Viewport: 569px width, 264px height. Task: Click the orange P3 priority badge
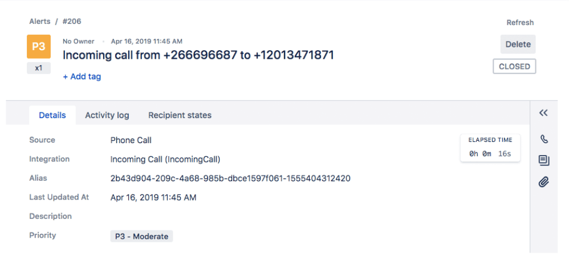38,47
